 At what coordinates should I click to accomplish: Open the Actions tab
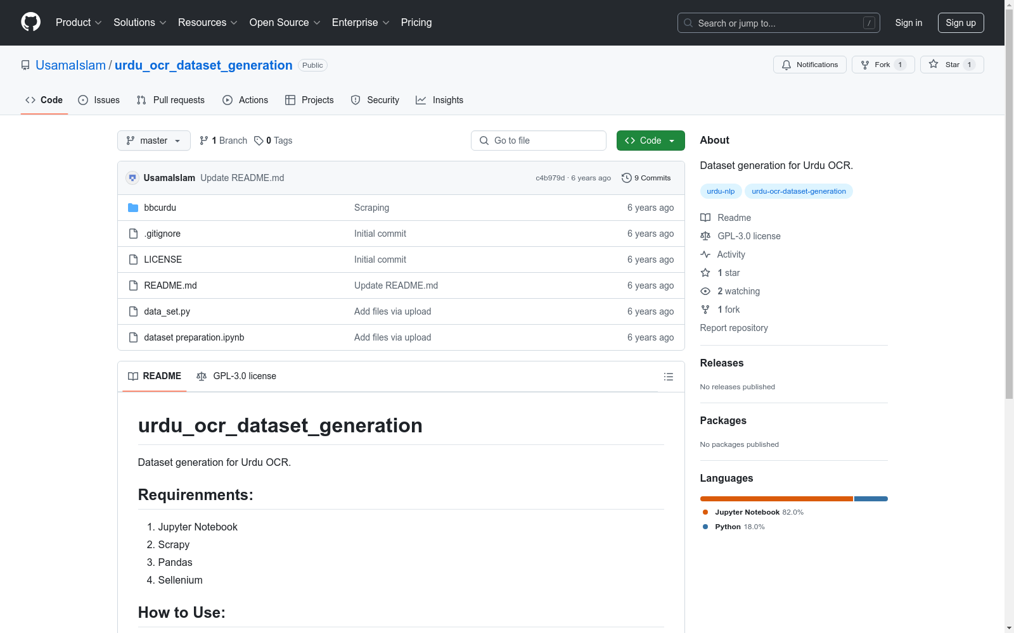click(245, 100)
